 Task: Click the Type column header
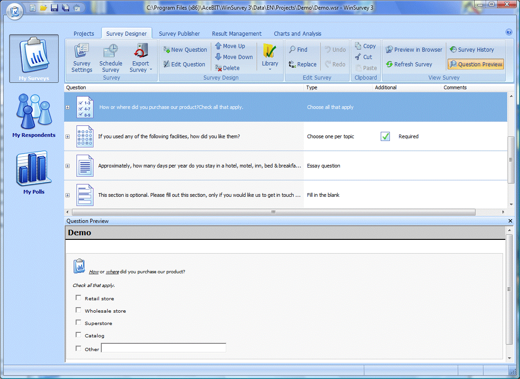pyautogui.click(x=338, y=87)
